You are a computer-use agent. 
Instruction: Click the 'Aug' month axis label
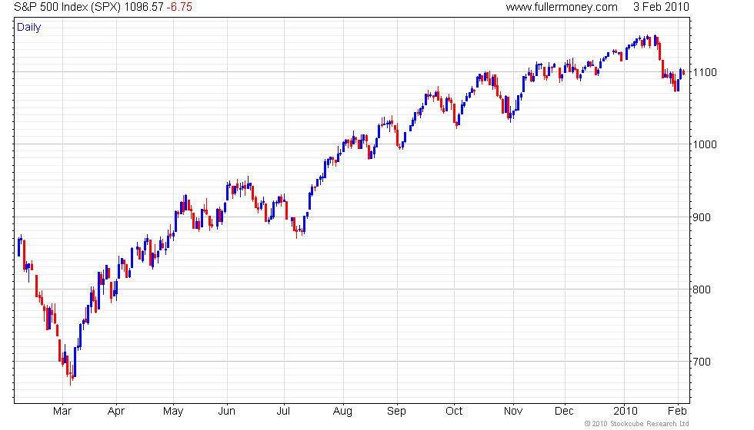[342, 412]
